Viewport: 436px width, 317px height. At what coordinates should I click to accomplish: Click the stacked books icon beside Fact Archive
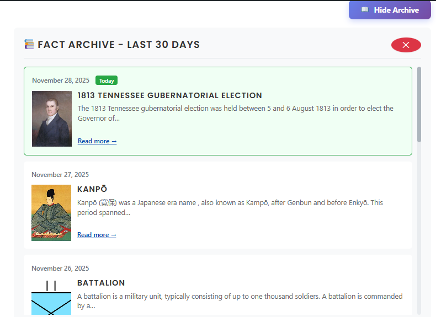click(x=29, y=44)
